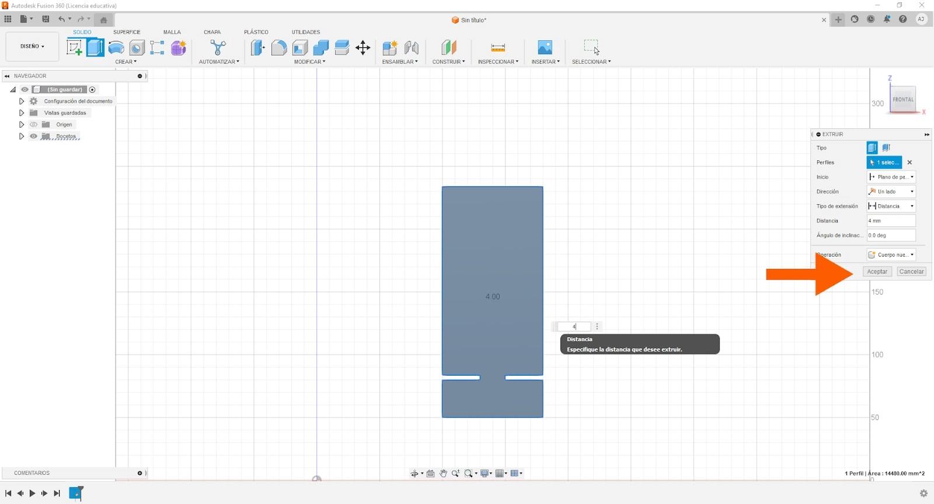Select the Press Pull tool icon
The width and height of the screenshot is (934, 504).
point(257,48)
